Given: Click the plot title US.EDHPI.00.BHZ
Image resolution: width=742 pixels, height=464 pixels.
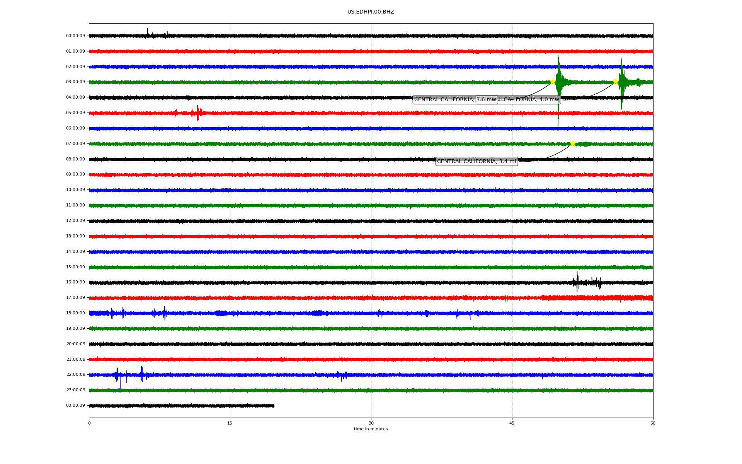Looking at the screenshot, I should point(371,12).
